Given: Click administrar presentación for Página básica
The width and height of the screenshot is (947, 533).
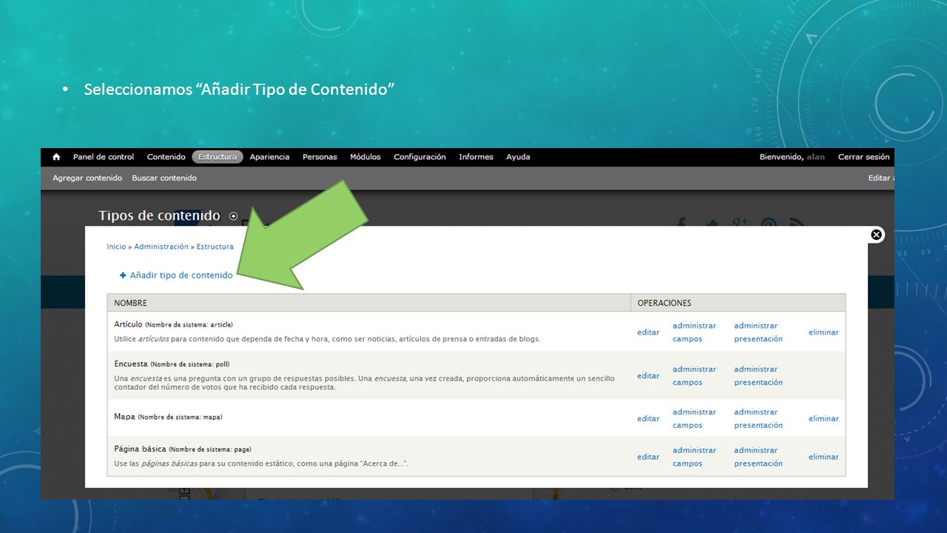Looking at the screenshot, I should point(758,457).
